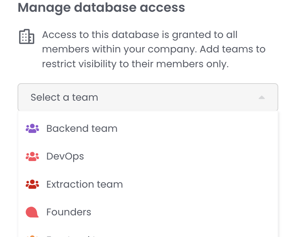Image resolution: width=292 pixels, height=237 pixels.
Task: Choose DevOps from the team list
Action: (65, 156)
